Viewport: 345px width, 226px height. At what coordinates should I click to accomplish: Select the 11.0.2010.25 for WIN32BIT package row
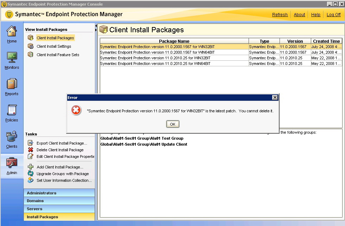221,58
